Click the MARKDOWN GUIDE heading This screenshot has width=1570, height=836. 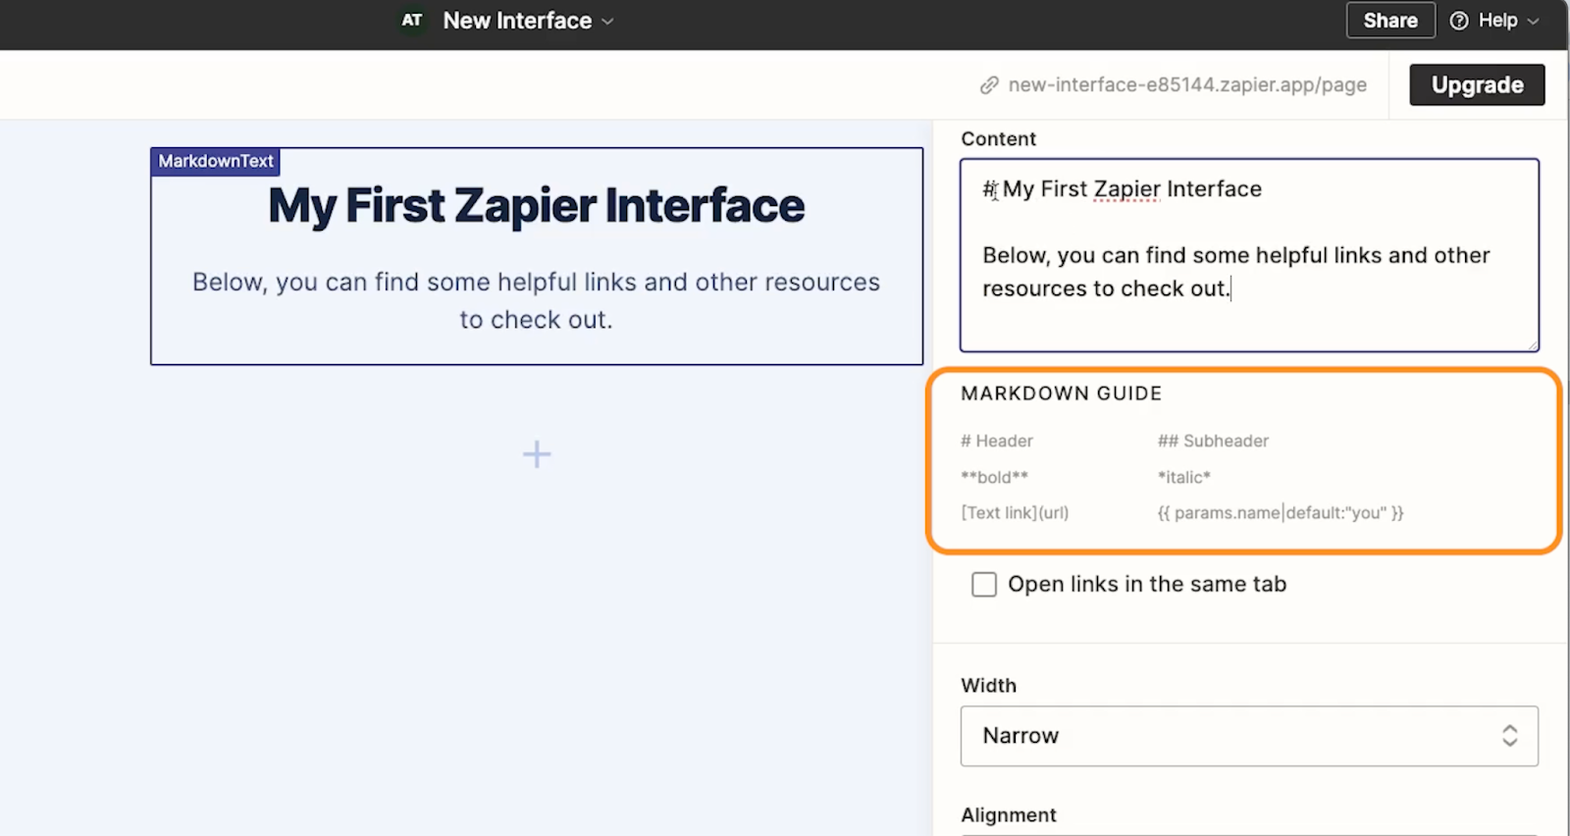(x=1062, y=393)
